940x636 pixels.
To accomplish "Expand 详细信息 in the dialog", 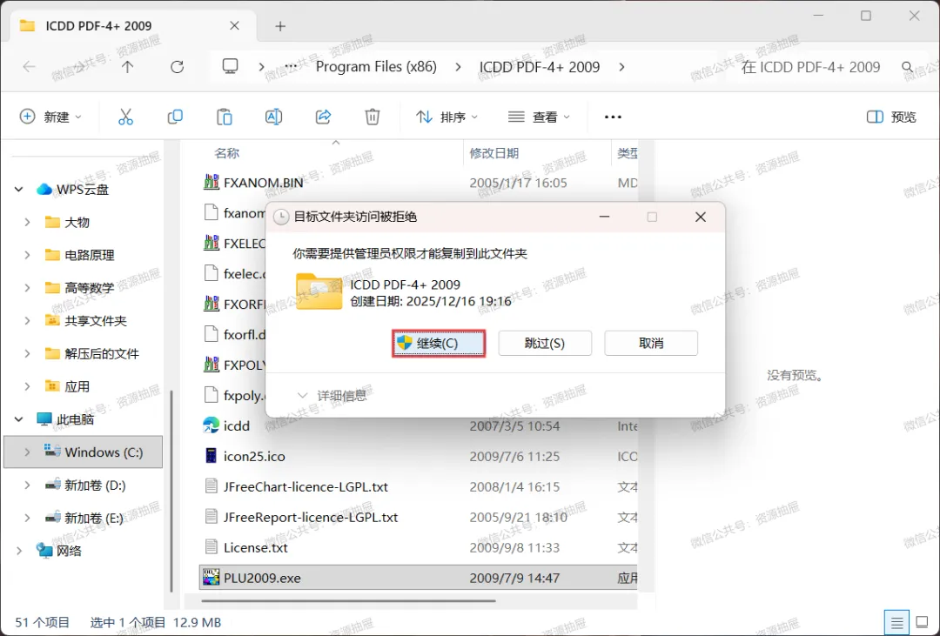I will pos(332,396).
